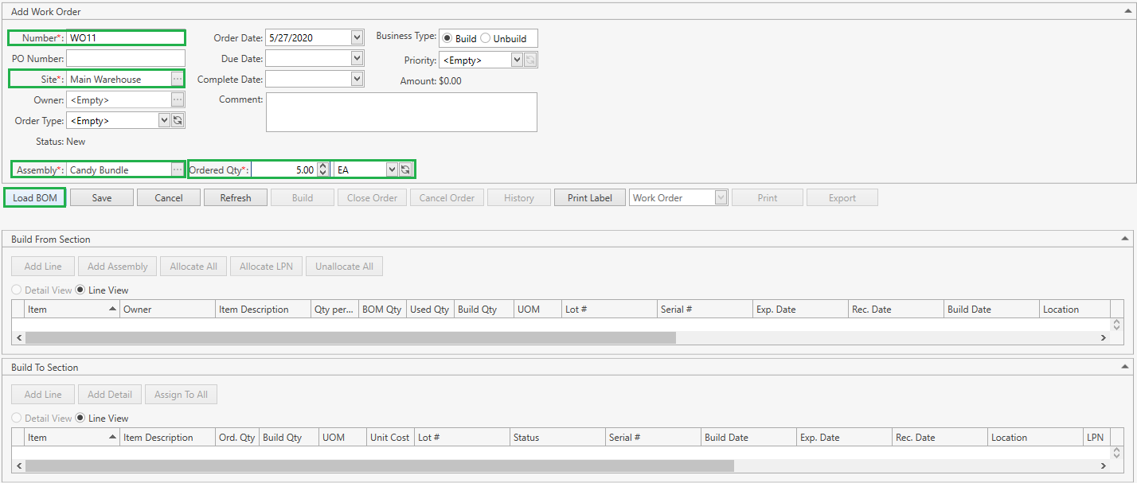Select the Build business type
Viewport: 1137px width, 483px height.
pyautogui.click(x=447, y=38)
